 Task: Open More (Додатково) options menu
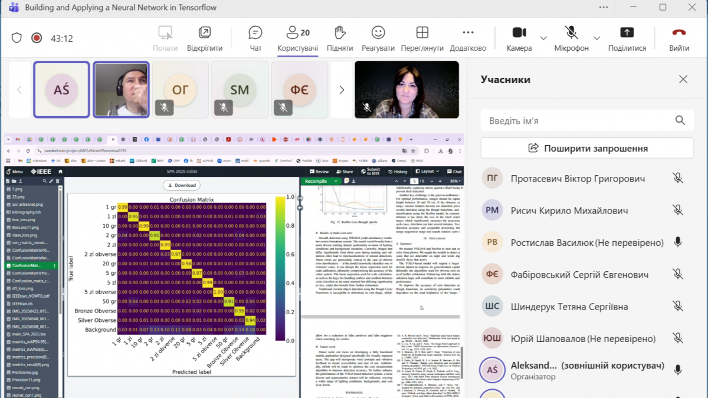[468, 38]
